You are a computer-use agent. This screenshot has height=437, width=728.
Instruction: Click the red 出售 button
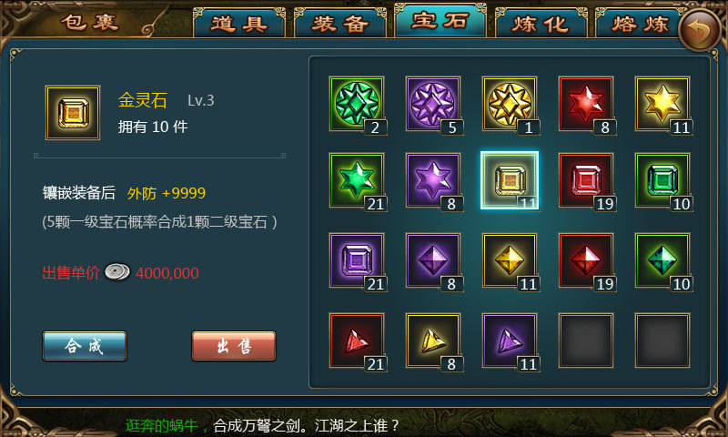(234, 346)
